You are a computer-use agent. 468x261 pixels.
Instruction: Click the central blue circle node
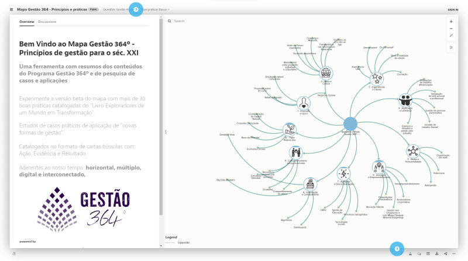coord(350,124)
